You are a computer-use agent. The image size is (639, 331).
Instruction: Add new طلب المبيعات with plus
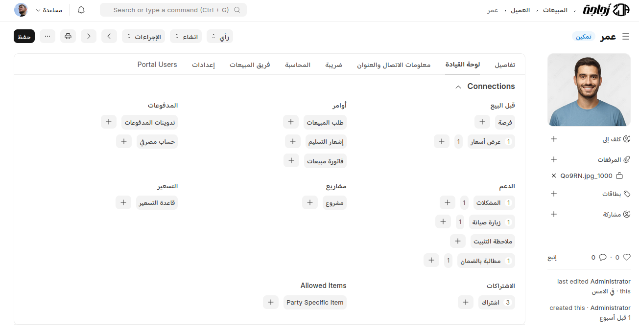tap(291, 122)
